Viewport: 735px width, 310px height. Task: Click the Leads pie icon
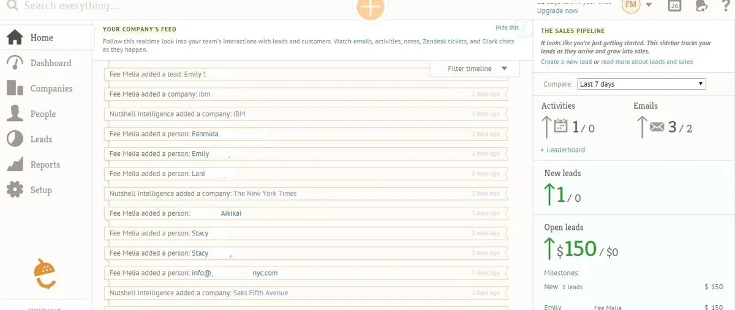coord(15,139)
